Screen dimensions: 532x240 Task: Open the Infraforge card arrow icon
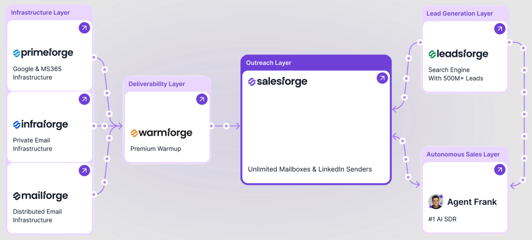point(84,99)
